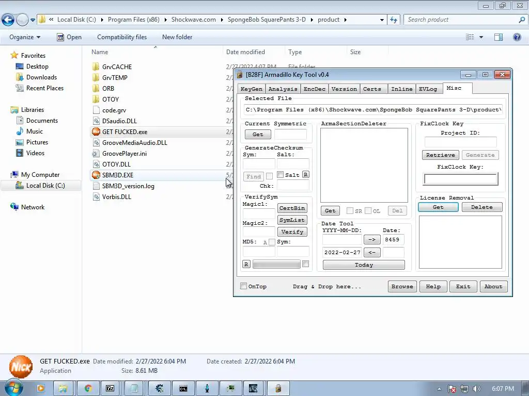Enable the OnTop checkbox

pyautogui.click(x=244, y=286)
